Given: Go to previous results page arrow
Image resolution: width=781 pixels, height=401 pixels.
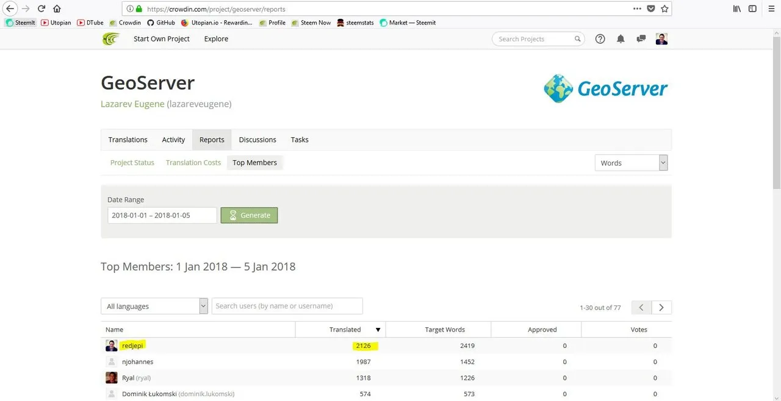Looking at the screenshot, I should coord(641,307).
